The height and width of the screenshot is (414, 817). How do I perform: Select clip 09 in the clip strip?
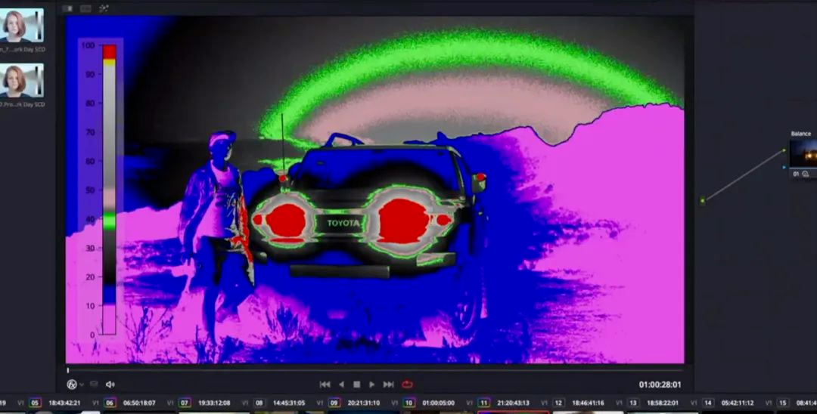pyautogui.click(x=334, y=403)
